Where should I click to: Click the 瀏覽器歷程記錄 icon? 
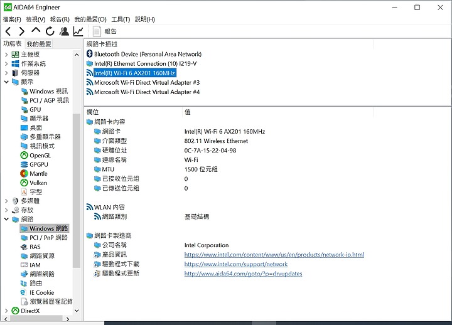24,301
